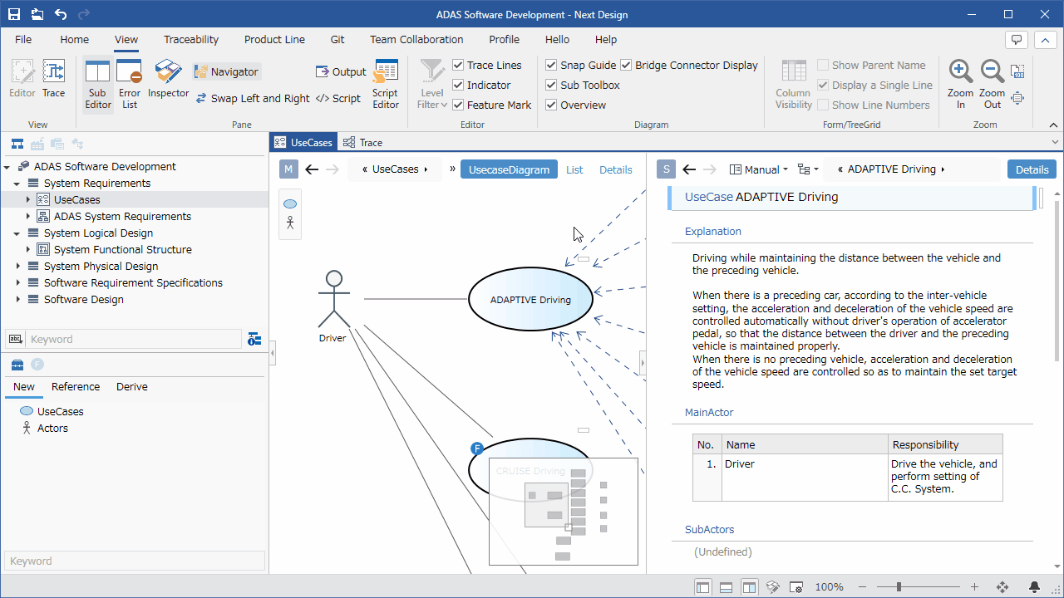This screenshot has height=598, width=1064.
Task: Pick the Actor tool in diagram palette
Action: [290, 223]
